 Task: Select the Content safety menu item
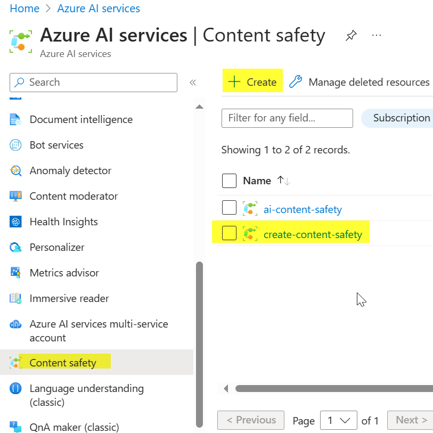pyautogui.click(x=96, y=362)
